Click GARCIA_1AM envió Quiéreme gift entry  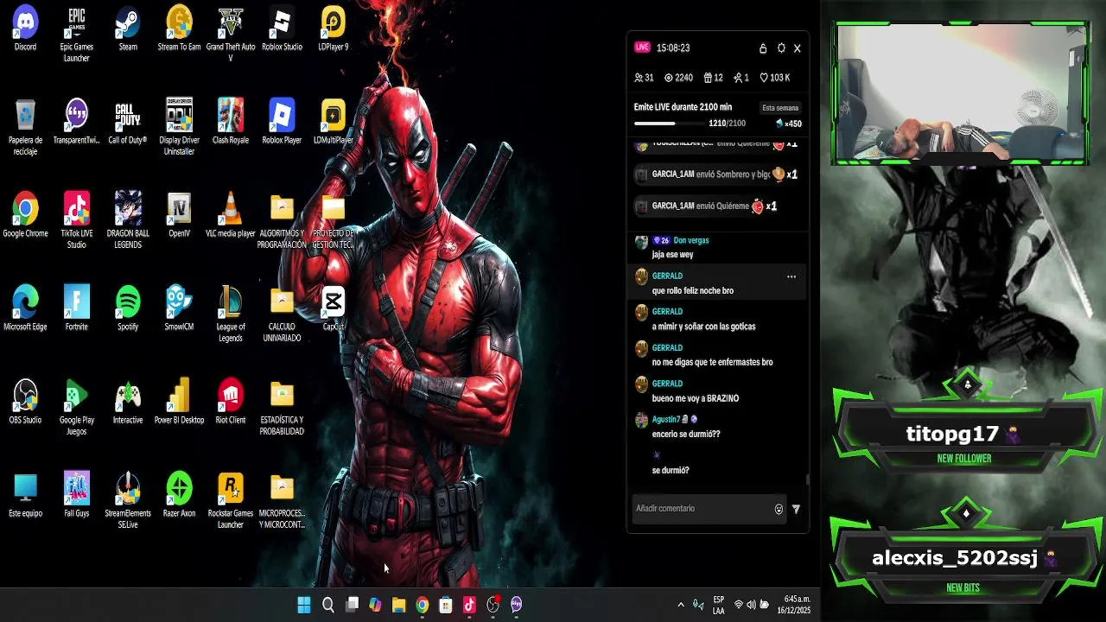[x=706, y=206]
